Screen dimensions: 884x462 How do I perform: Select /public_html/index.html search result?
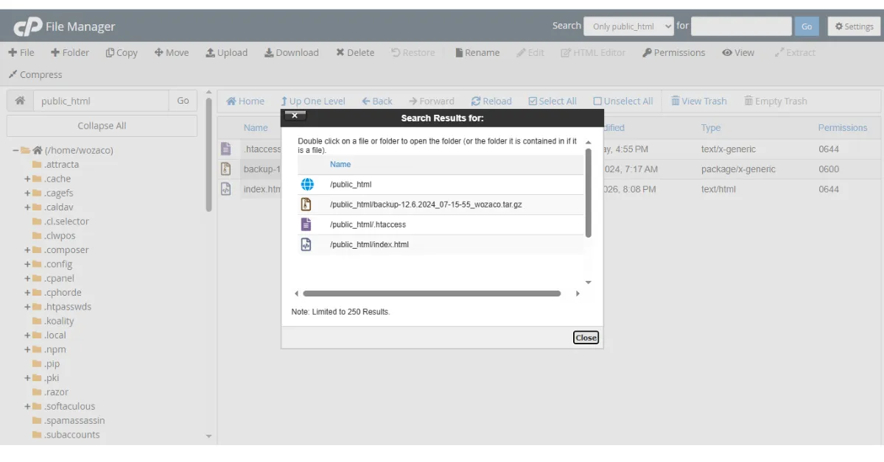point(369,244)
